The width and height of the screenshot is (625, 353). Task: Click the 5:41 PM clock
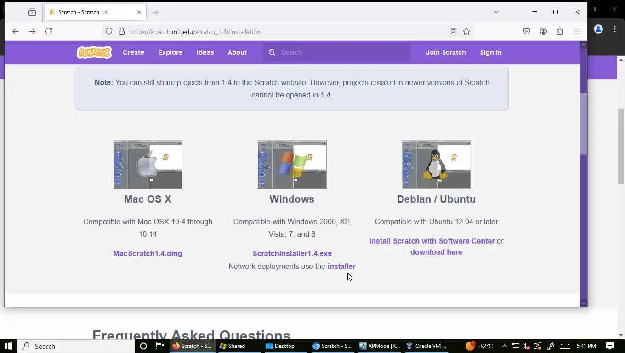(586, 346)
